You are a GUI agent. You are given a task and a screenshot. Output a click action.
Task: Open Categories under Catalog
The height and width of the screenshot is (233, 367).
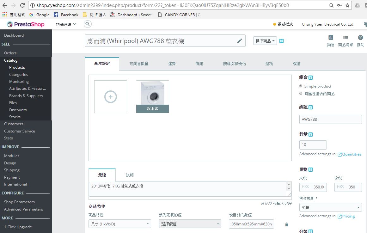point(18,75)
